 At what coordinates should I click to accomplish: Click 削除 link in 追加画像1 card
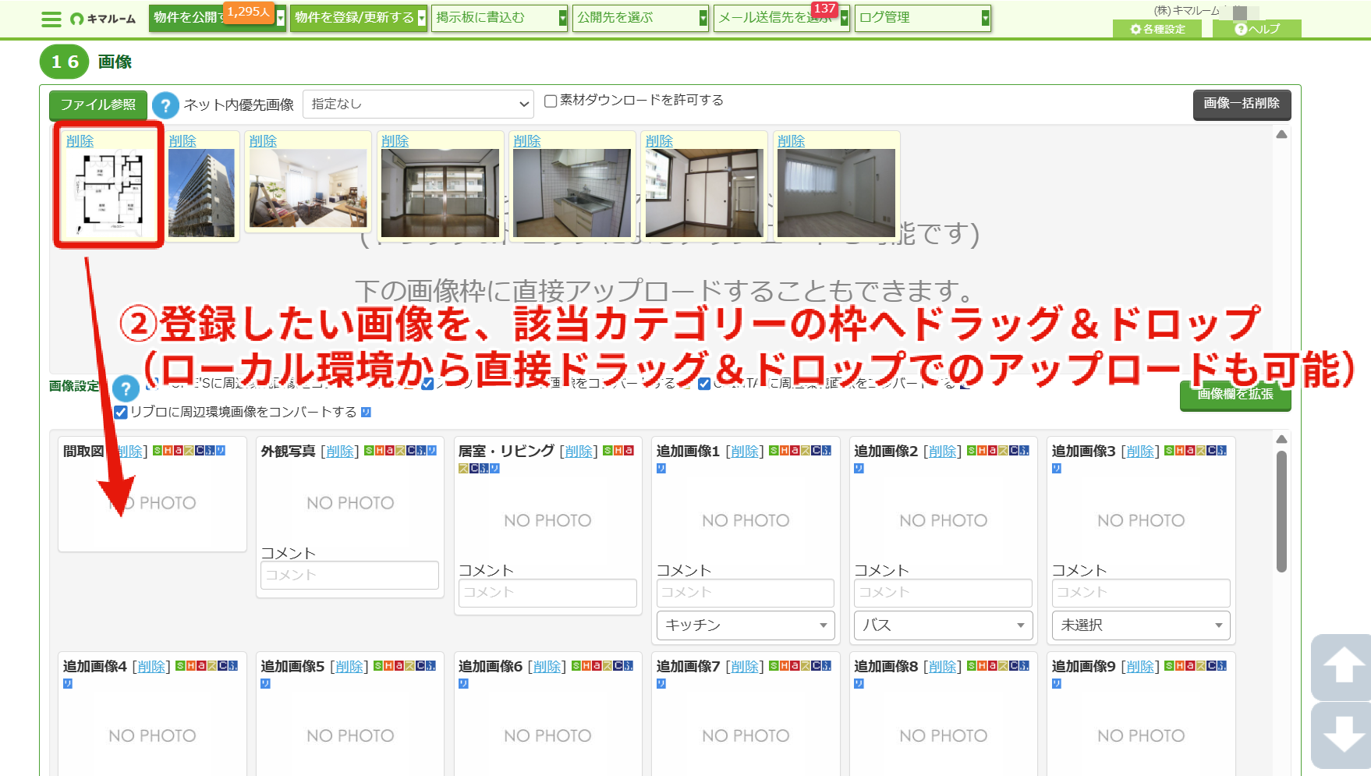(745, 452)
